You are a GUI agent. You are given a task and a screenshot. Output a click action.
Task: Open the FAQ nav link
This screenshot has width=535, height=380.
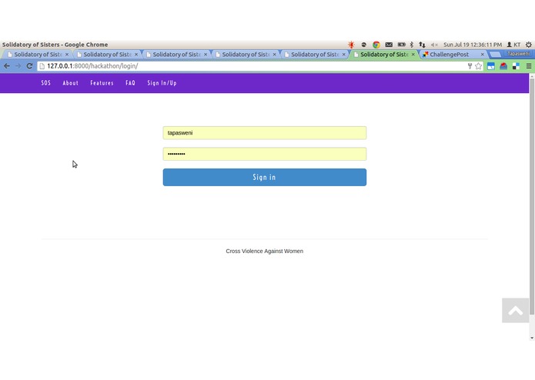(130, 83)
